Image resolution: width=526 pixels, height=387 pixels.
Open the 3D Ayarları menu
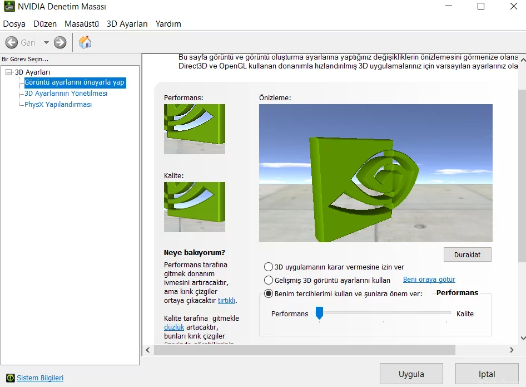[127, 24]
